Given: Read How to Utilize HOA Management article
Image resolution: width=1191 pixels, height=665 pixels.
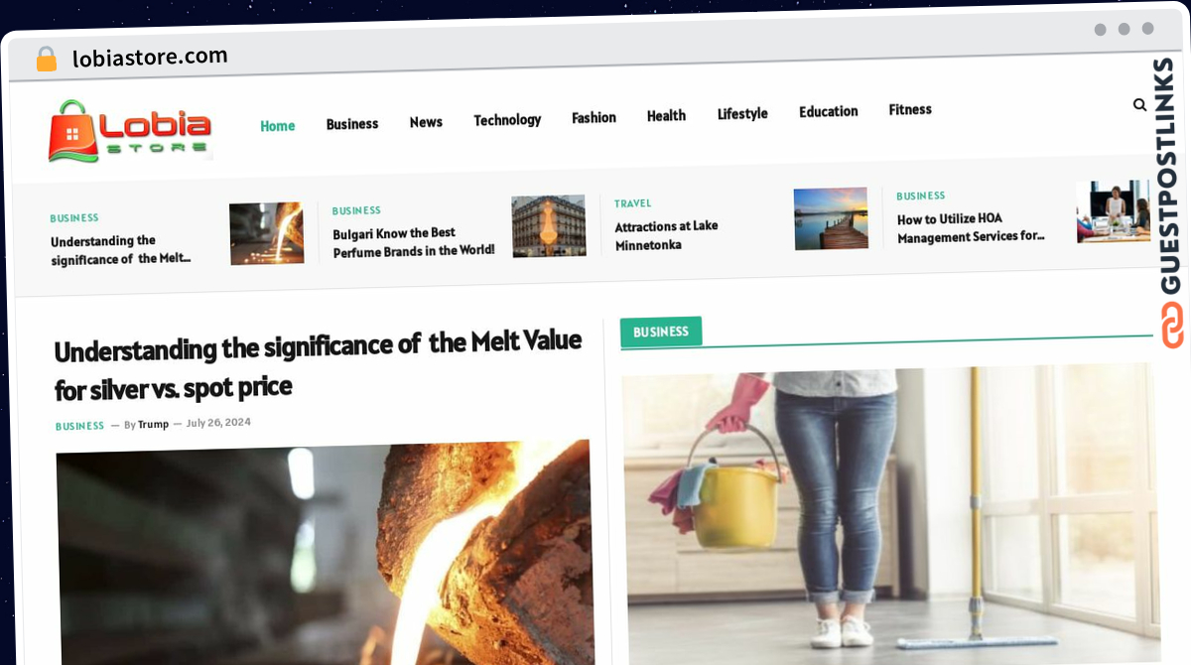Looking at the screenshot, I should point(971,227).
